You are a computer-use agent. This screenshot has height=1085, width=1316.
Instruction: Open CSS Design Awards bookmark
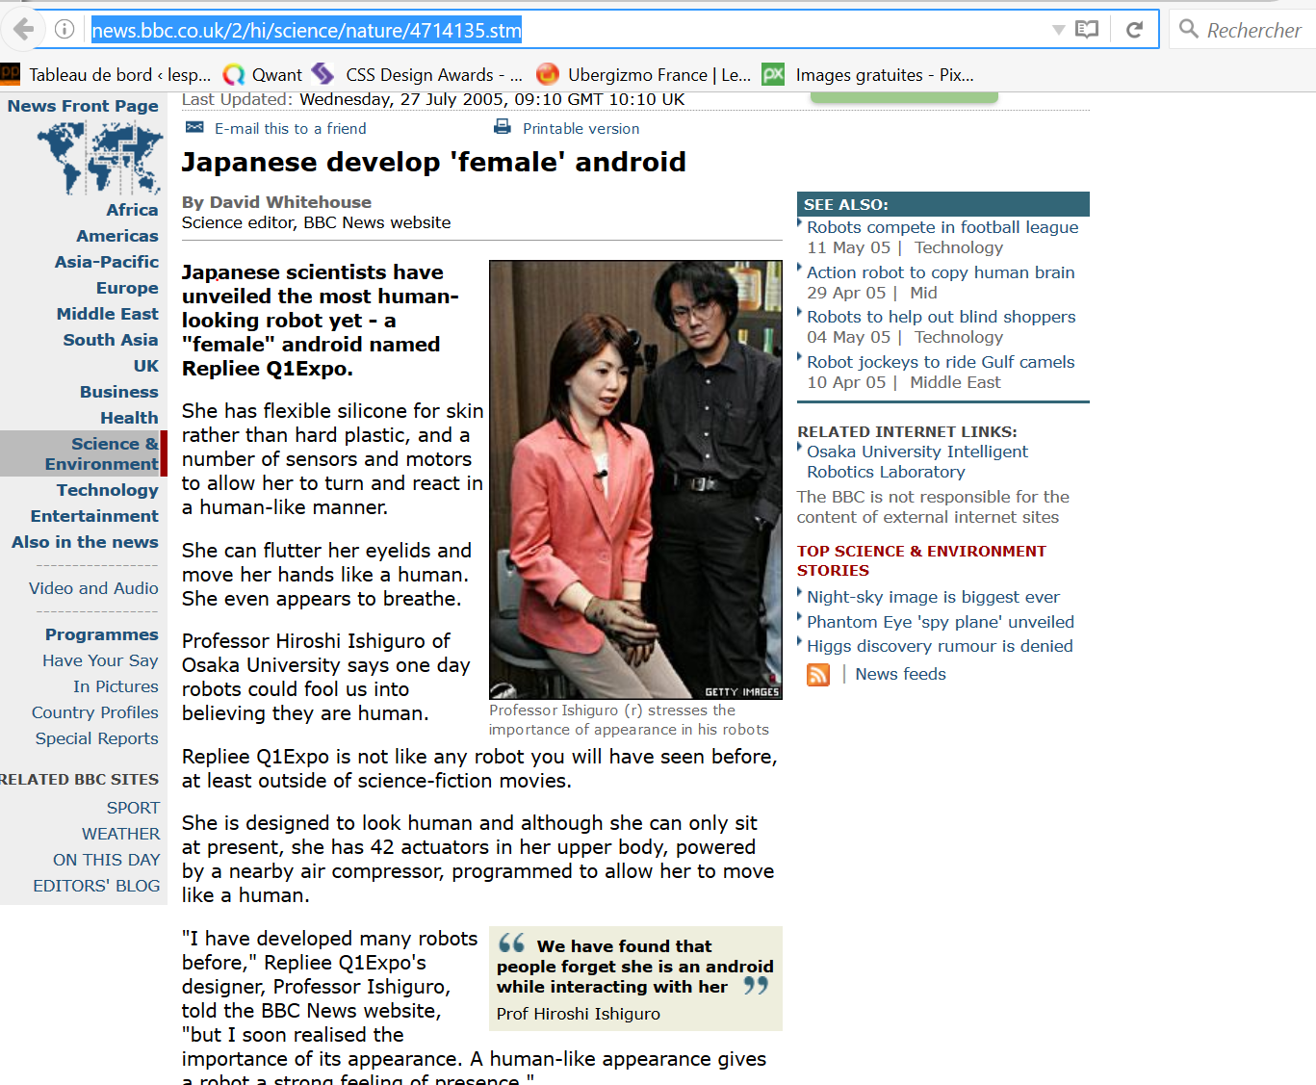point(418,75)
